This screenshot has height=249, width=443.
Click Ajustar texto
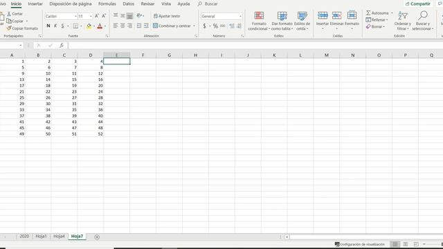167,16
